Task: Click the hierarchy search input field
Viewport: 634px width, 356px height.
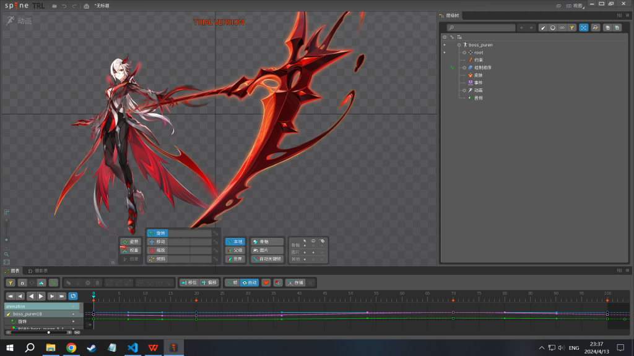Action: point(480,28)
